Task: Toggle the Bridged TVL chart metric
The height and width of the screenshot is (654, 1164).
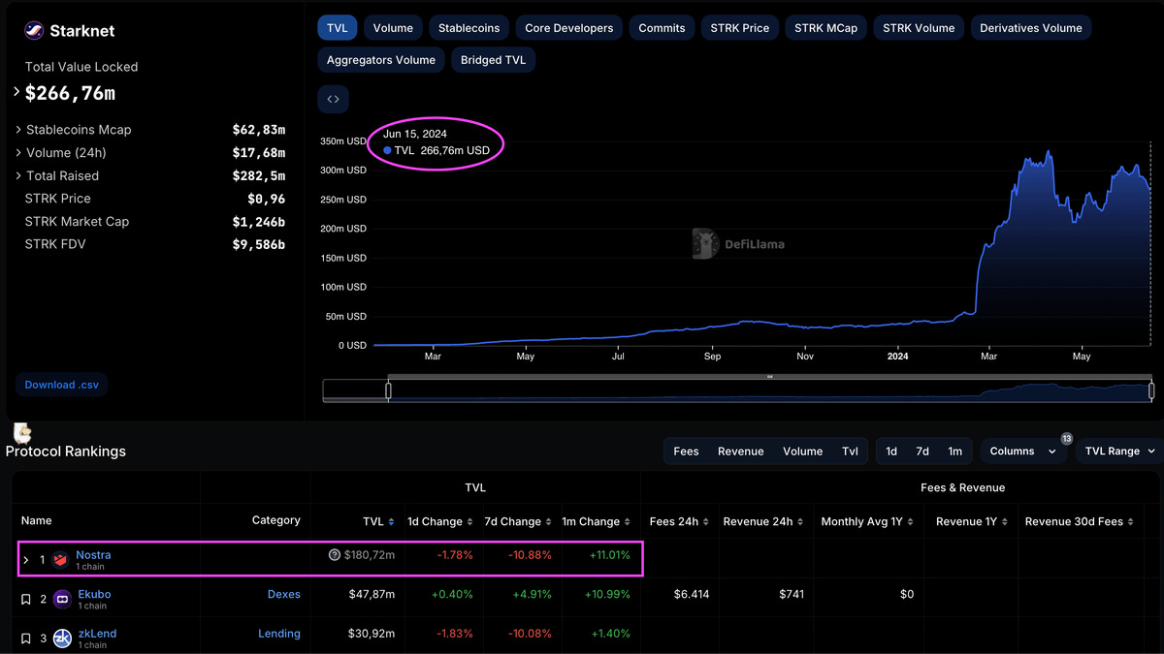Action: [x=494, y=60]
